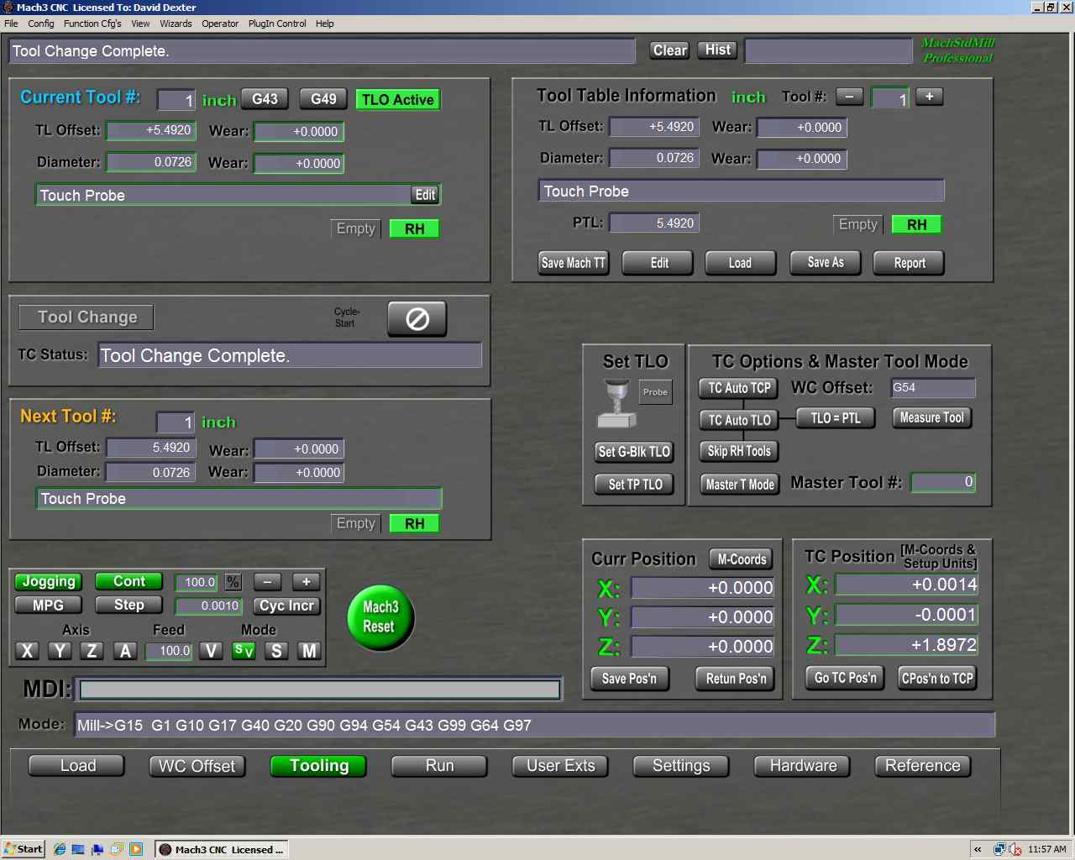The image size is (1075, 860).
Task: Decrease jog feedrate override with minus button
Action: pos(266,581)
